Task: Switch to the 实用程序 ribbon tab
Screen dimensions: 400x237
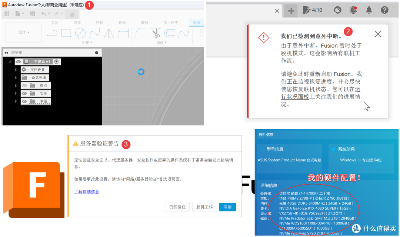Action: click(171, 23)
